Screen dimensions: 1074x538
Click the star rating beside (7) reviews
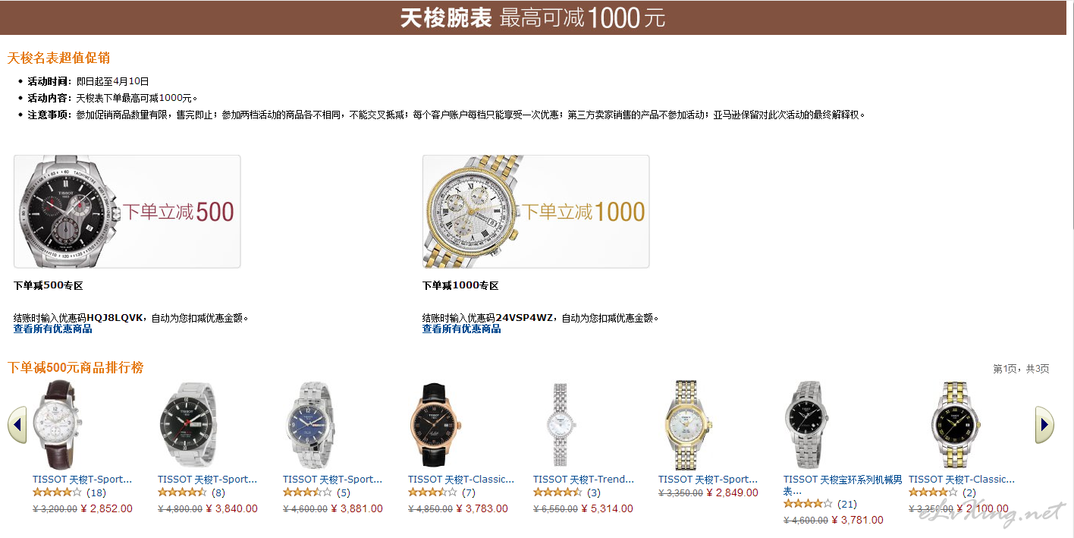click(432, 492)
